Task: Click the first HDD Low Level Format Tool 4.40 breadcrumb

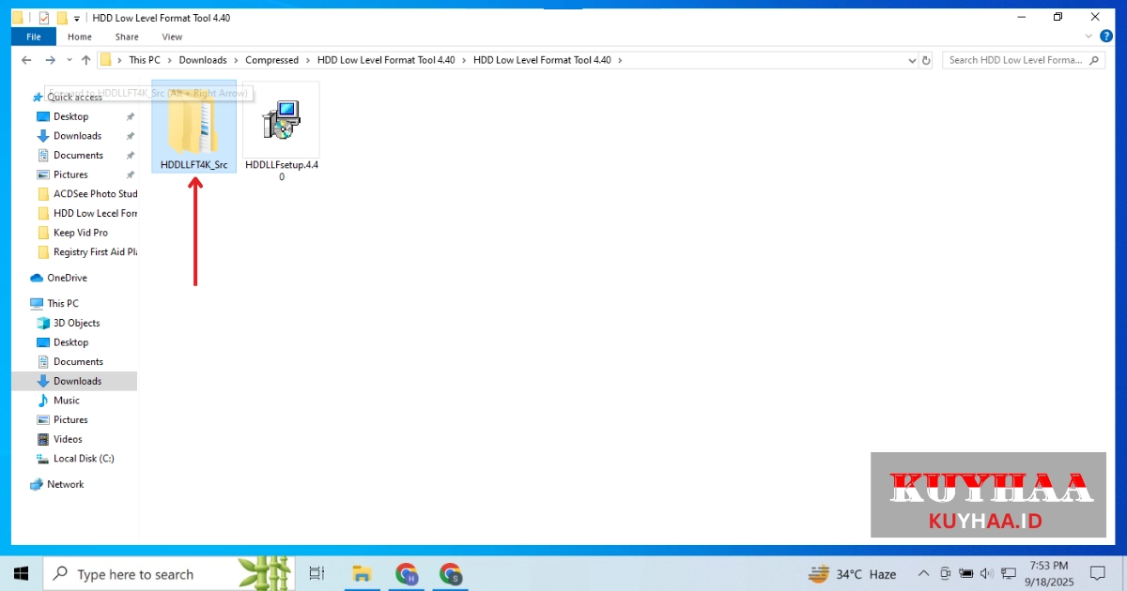Action: tap(386, 60)
